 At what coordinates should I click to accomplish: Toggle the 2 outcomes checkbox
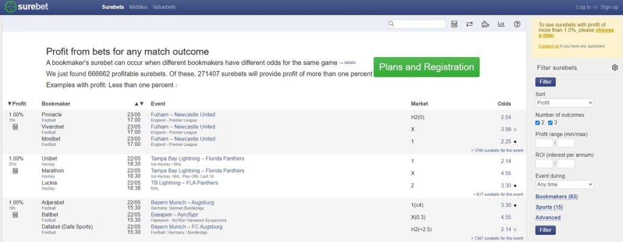[x=538, y=123]
